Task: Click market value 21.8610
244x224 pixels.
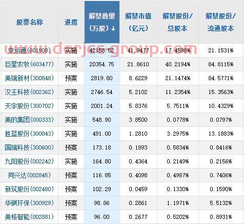Action: (x=138, y=64)
